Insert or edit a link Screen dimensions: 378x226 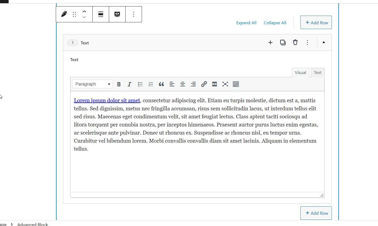[204, 84]
